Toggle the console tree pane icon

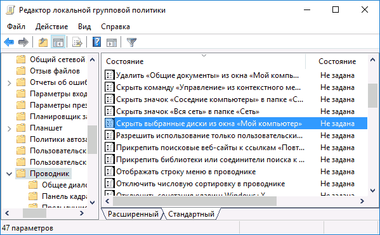pyautogui.click(x=58, y=42)
